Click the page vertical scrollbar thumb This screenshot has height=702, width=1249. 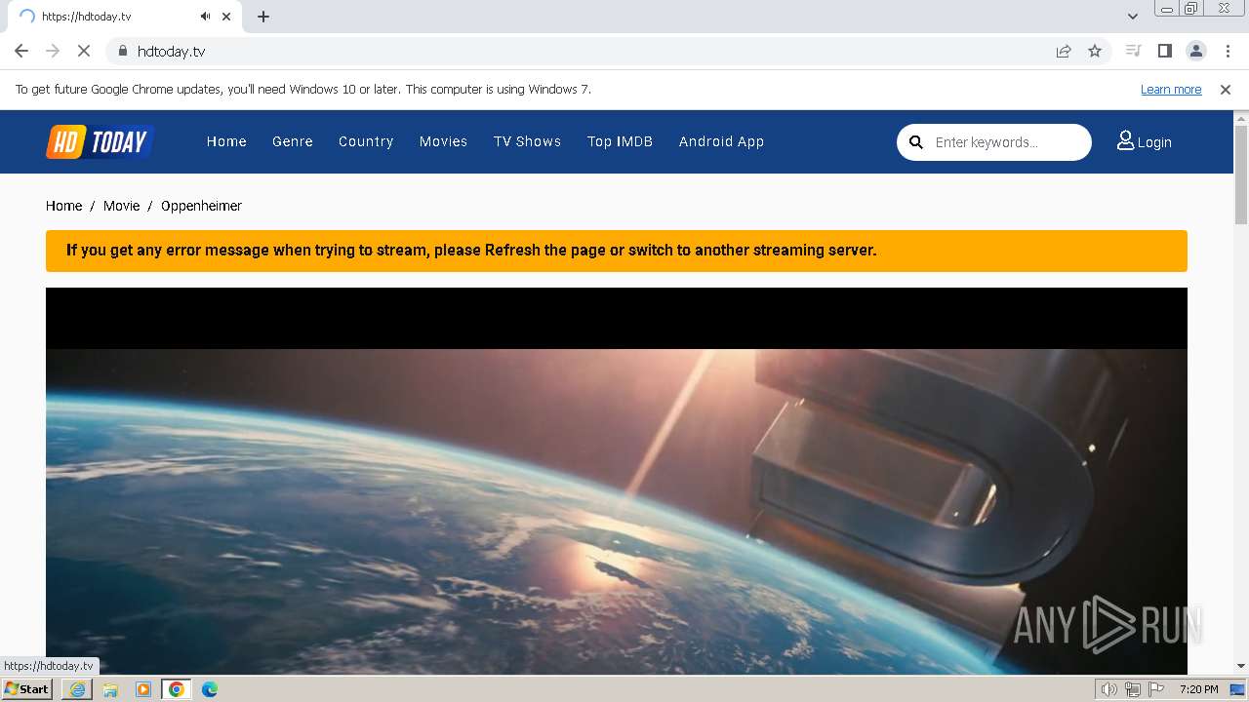click(1241, 175)
